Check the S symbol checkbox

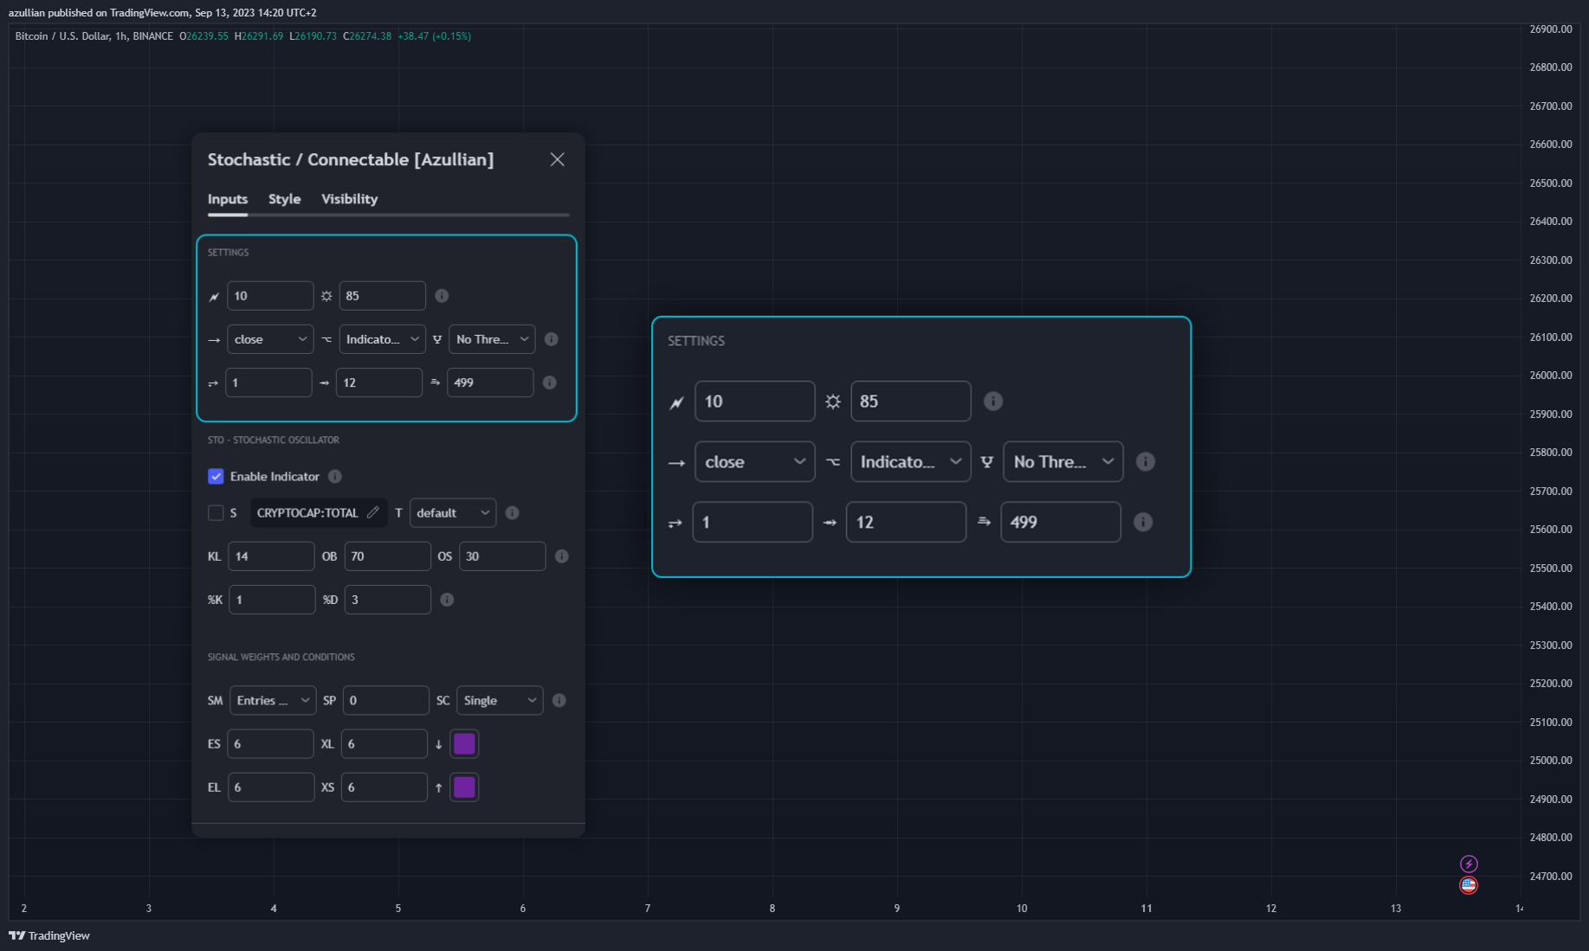click(x=216, y=513)
